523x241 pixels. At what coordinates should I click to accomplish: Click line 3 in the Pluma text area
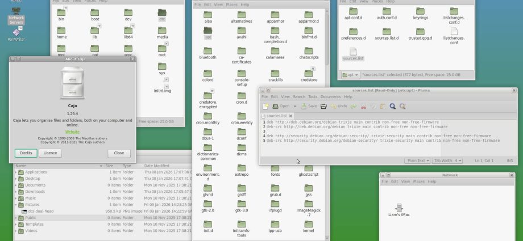pyautogui.click(x=390, y=132)
